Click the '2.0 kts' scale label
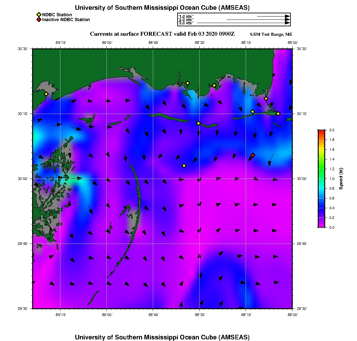The image size is (357, 341). click(186, 20)
